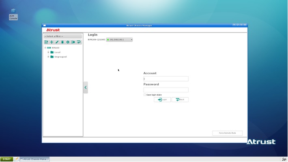Expand the Local folder tree node
The image size is (288, 162).
point(48,52)
